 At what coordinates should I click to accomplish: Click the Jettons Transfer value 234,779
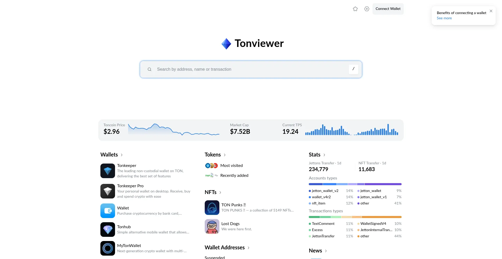[x=318, y=169]
